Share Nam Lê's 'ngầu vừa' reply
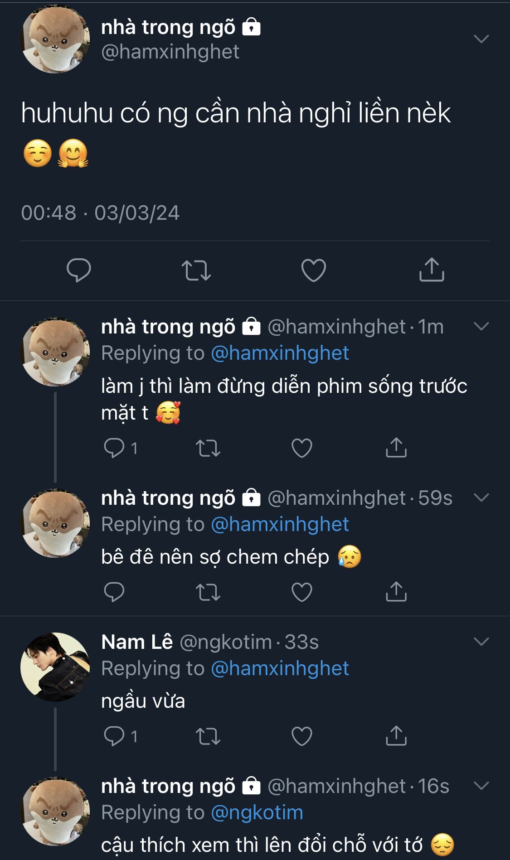 396,736
